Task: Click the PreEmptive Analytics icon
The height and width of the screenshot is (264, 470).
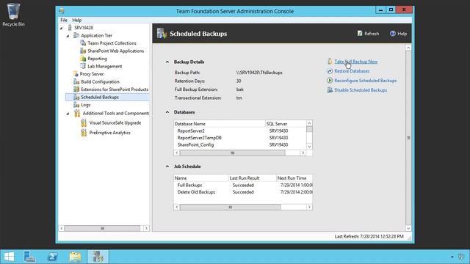Action: [84, 133]
